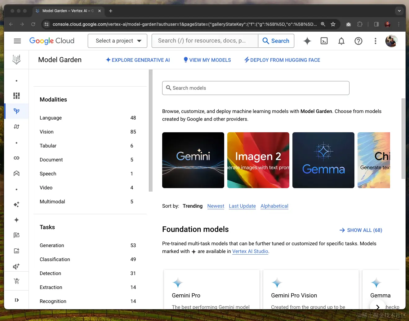The image size is (409, 321).
Task: Open the Gemma banner thumbnail
Action: [x=323, y=160]
